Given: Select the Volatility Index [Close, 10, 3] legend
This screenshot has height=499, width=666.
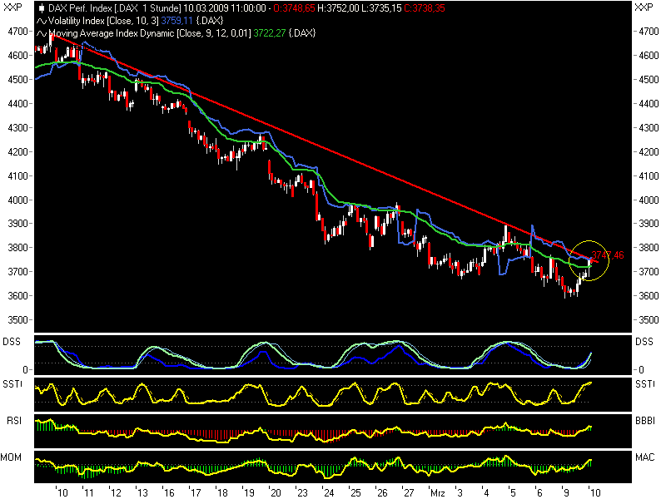Looking at the screenshot, I should (x=103, y=21).
